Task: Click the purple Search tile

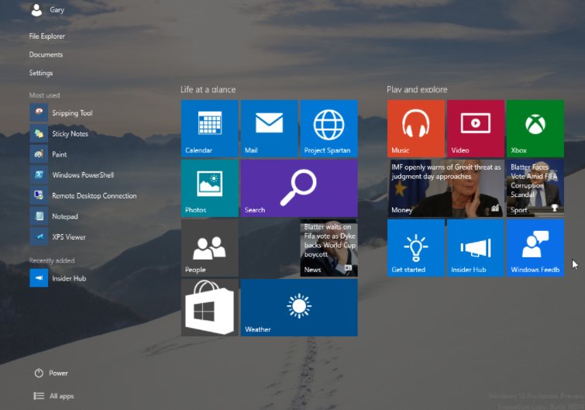Action: (x=298, y=188)
